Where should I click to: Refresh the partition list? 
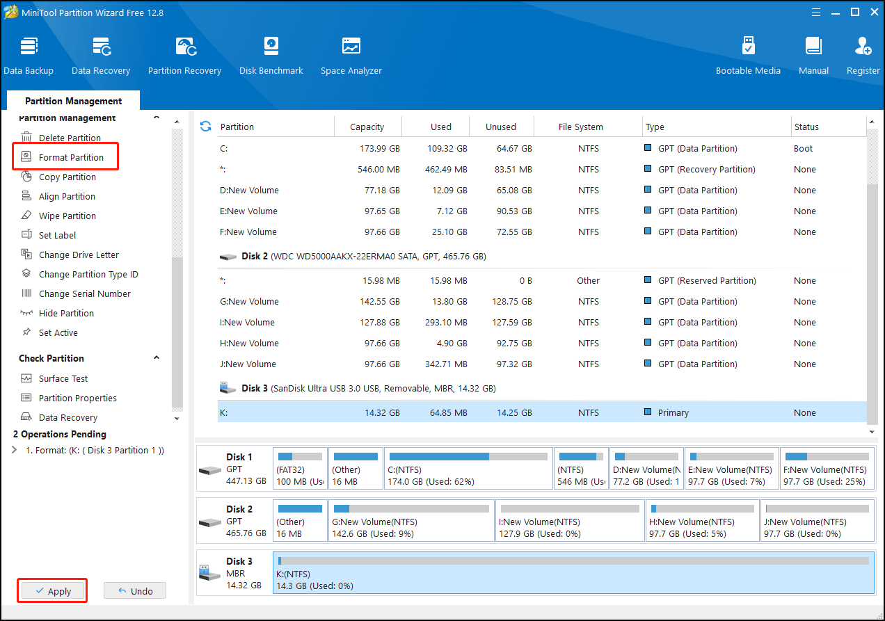(205, 127)
